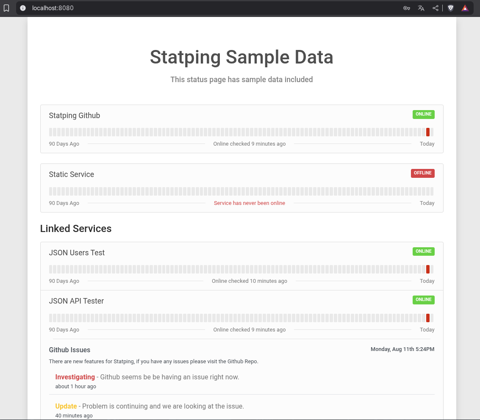Click the Investigating incident update label
This screenshot has width=480, height=420.
[75, 377]
